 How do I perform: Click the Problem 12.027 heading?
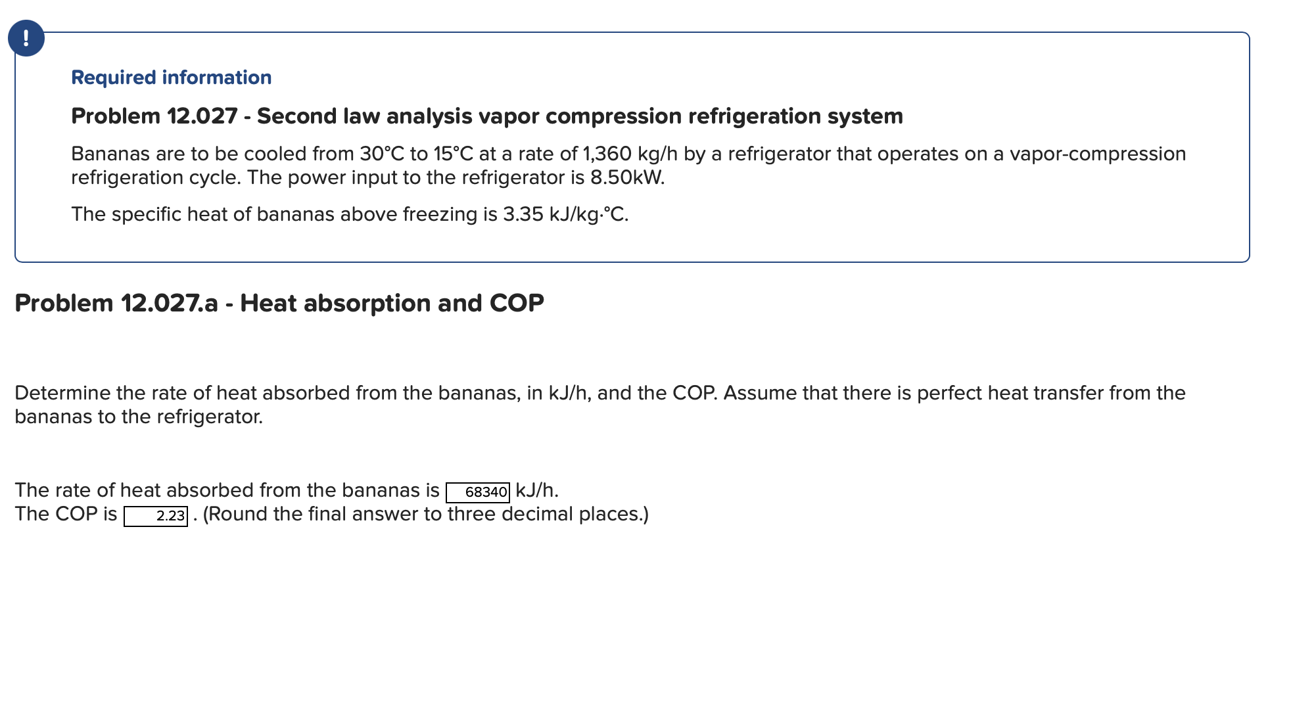tap(485, 116)
